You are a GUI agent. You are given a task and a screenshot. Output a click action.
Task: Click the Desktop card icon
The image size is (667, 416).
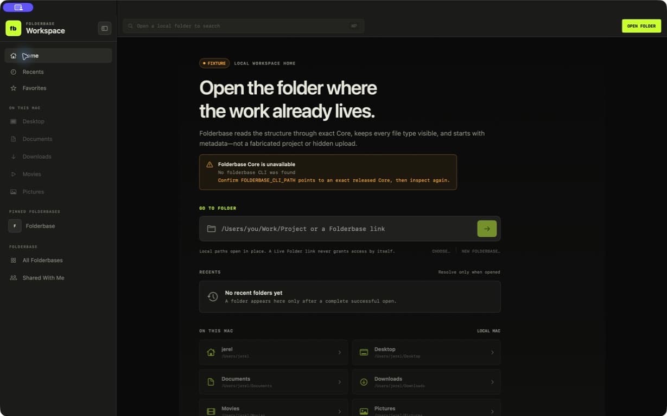click(x=364, y=353)
